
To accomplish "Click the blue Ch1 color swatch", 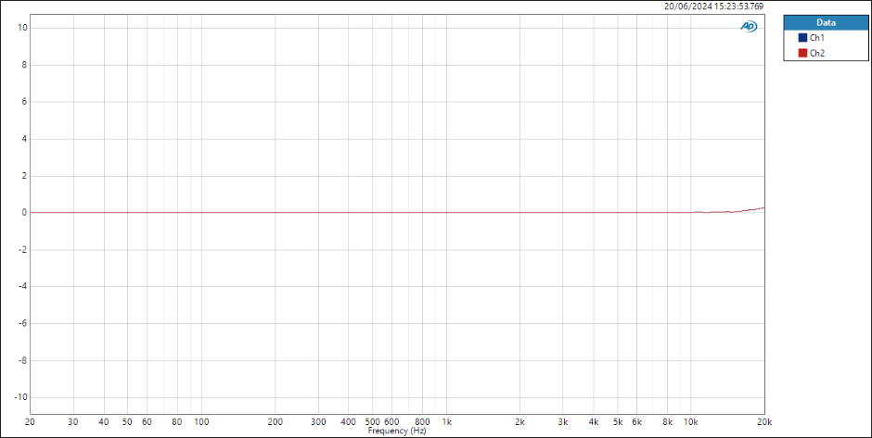I will [802, 38].
